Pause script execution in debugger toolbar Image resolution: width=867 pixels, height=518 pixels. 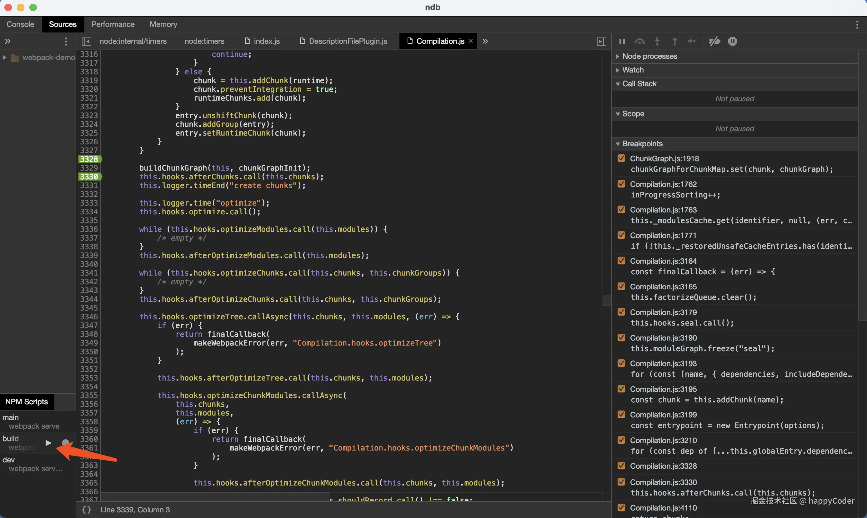[622, 41]
